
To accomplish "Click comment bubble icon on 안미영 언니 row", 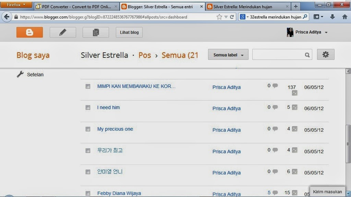I will 275,172.
